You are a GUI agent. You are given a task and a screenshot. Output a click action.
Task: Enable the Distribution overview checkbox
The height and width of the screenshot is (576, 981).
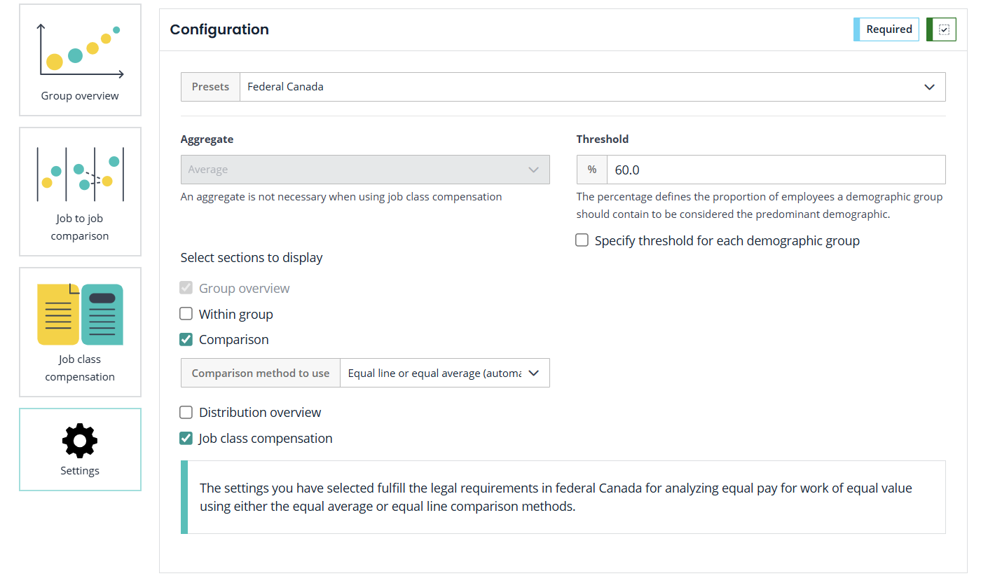(x=186, y=413)
